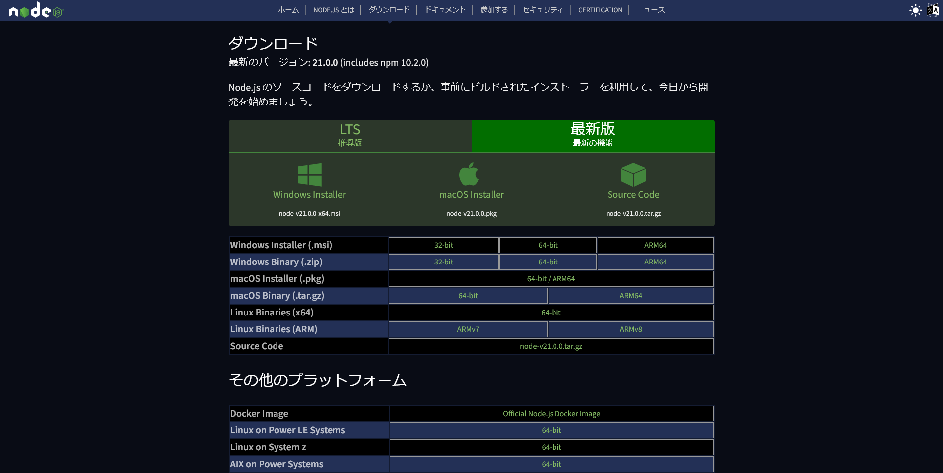Select ARMv7 Linux Binaries
The width and height of the screenshot is (943, 473).
[468, 329]
